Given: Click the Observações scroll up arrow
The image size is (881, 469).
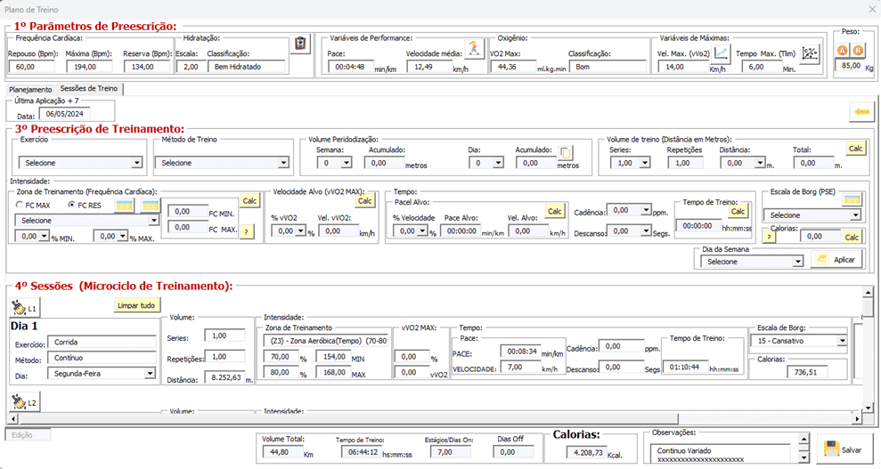Looking at the screenshot, I should [x=804, y=440].
